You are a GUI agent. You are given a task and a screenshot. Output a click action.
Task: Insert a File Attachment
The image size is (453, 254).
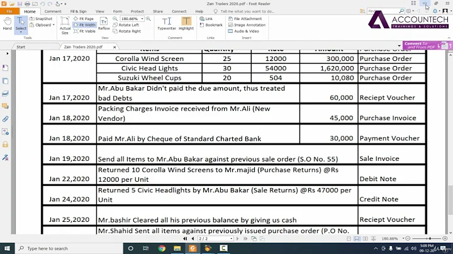pos(245,18)
